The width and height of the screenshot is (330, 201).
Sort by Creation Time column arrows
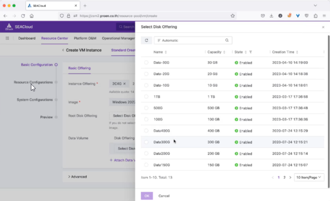(297, 52)
